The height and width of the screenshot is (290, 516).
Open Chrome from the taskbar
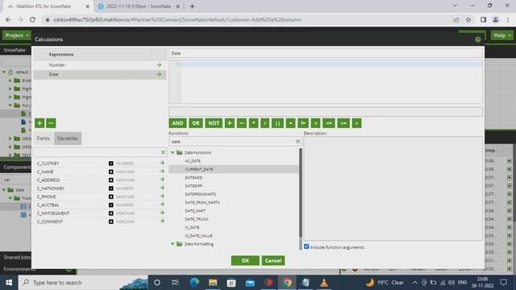coord(287,283)
